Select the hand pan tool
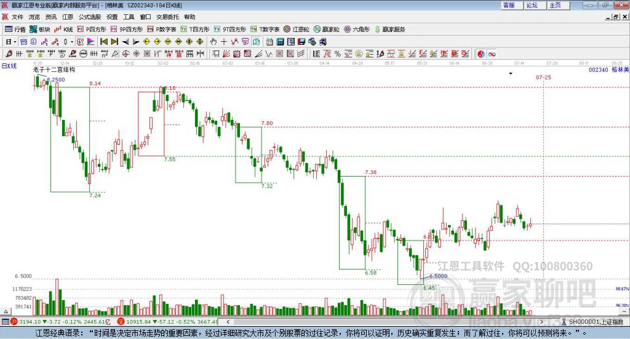 [x=213, y=42]
